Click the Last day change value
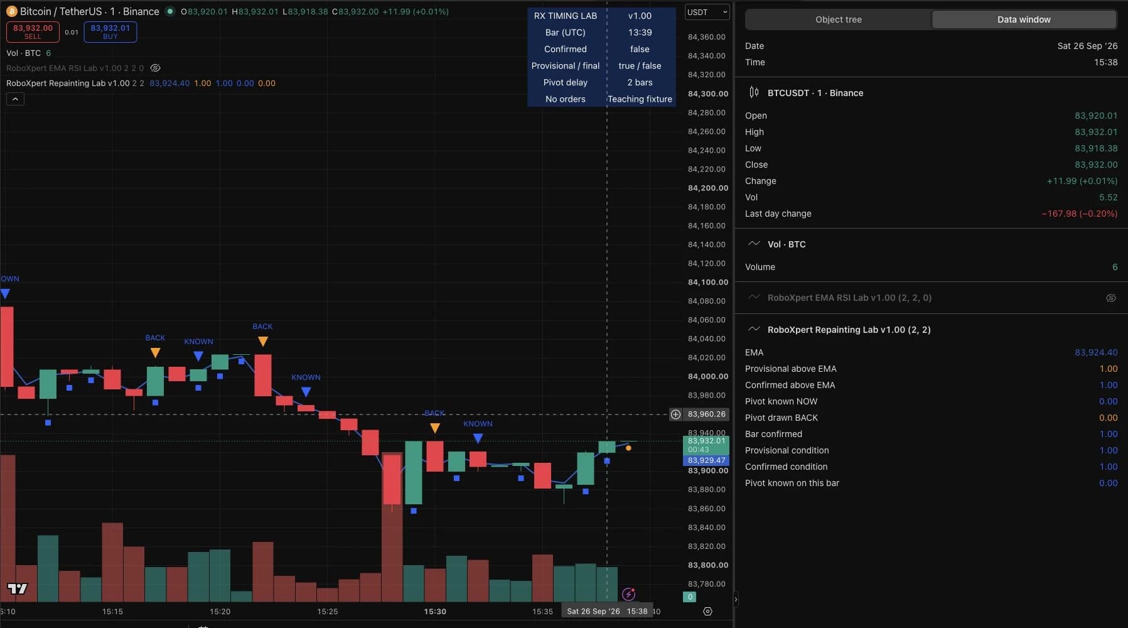Screen dimensions: 1128x628 (x=1079, y=214)
